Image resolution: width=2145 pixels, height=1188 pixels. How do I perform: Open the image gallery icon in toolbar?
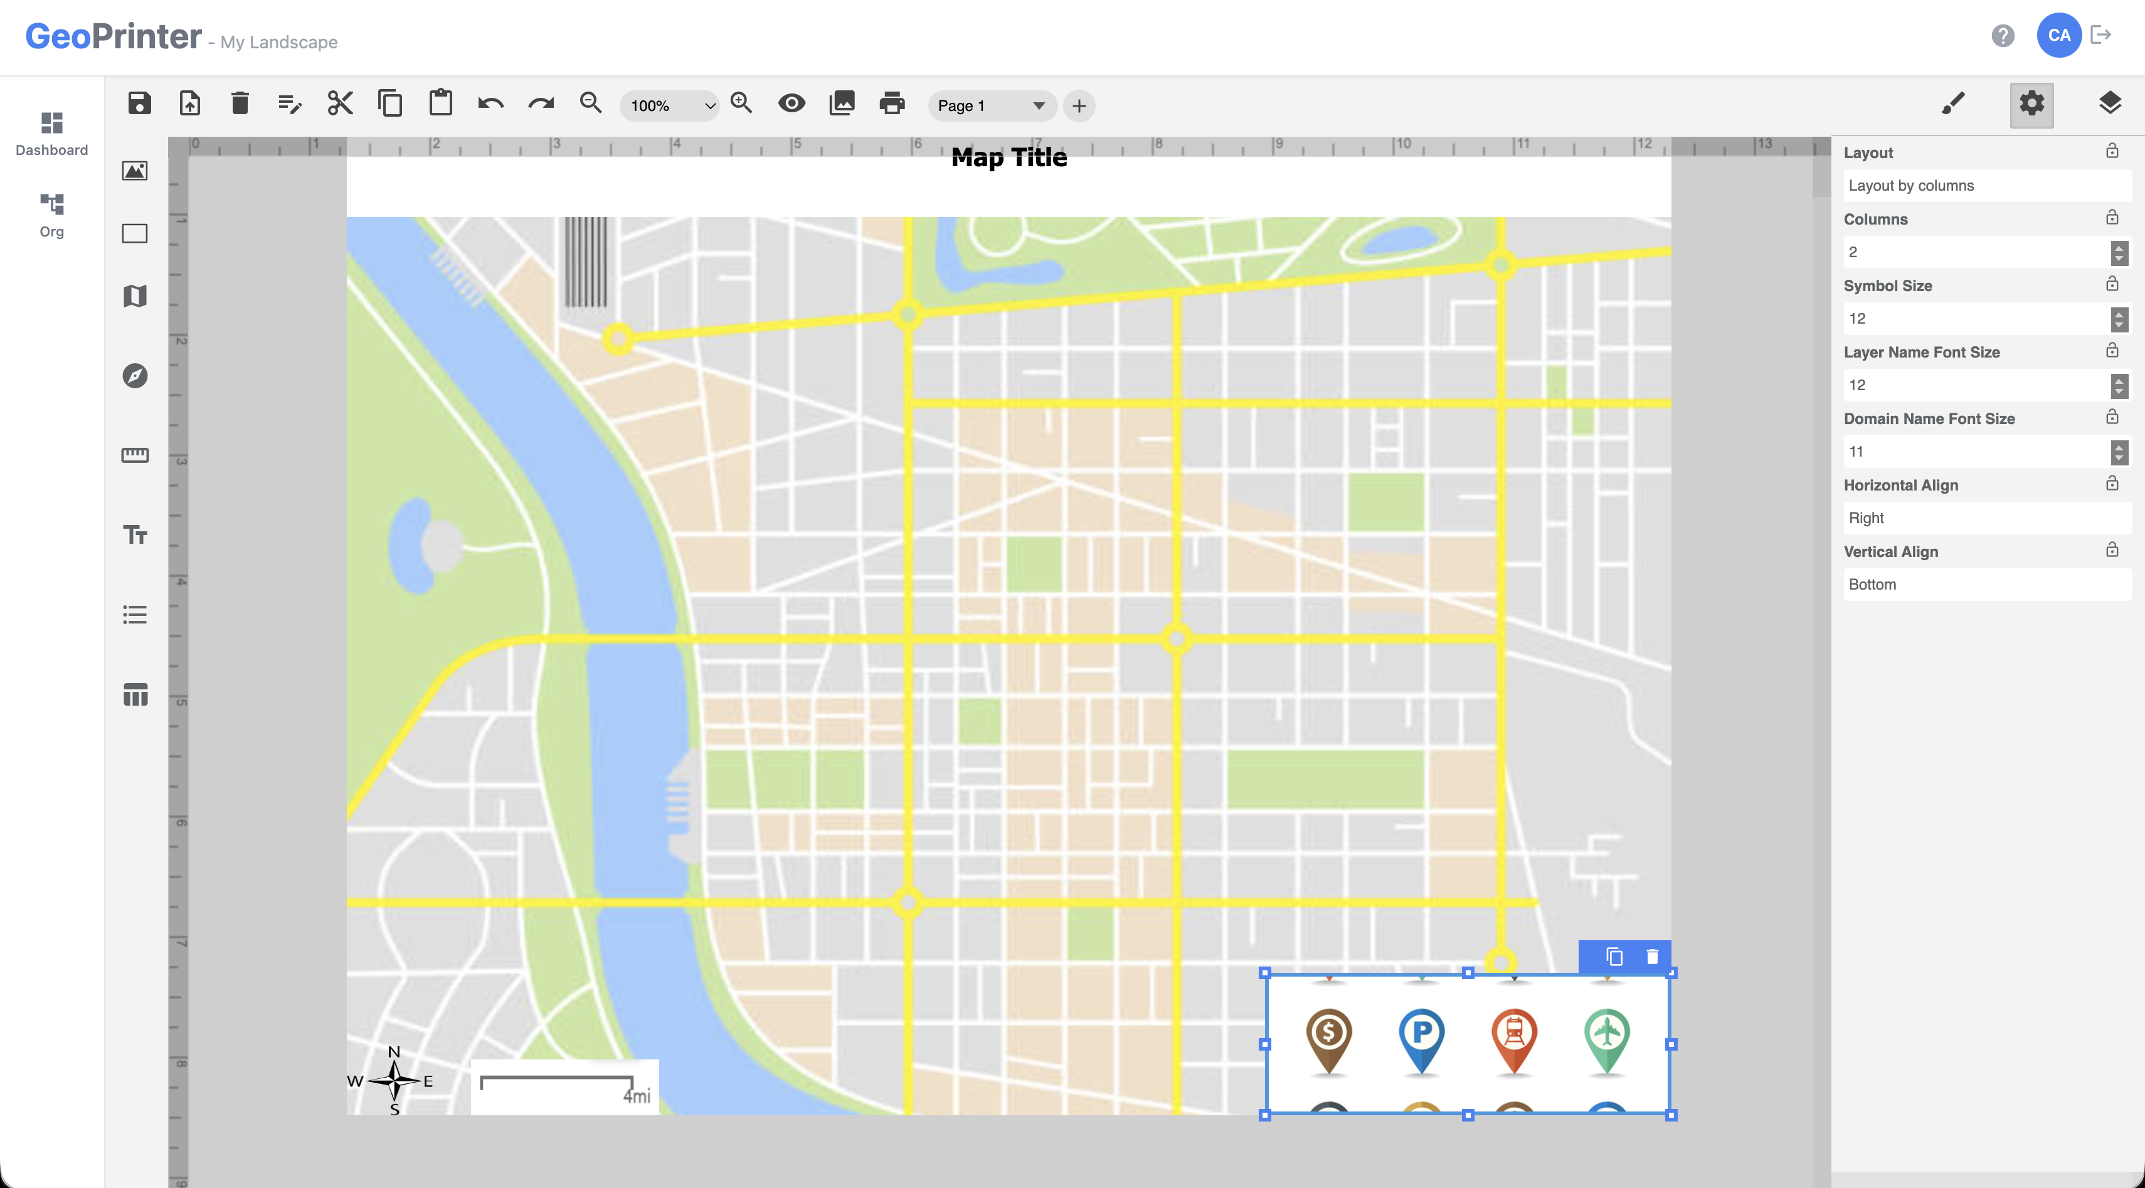pos(842,104)
